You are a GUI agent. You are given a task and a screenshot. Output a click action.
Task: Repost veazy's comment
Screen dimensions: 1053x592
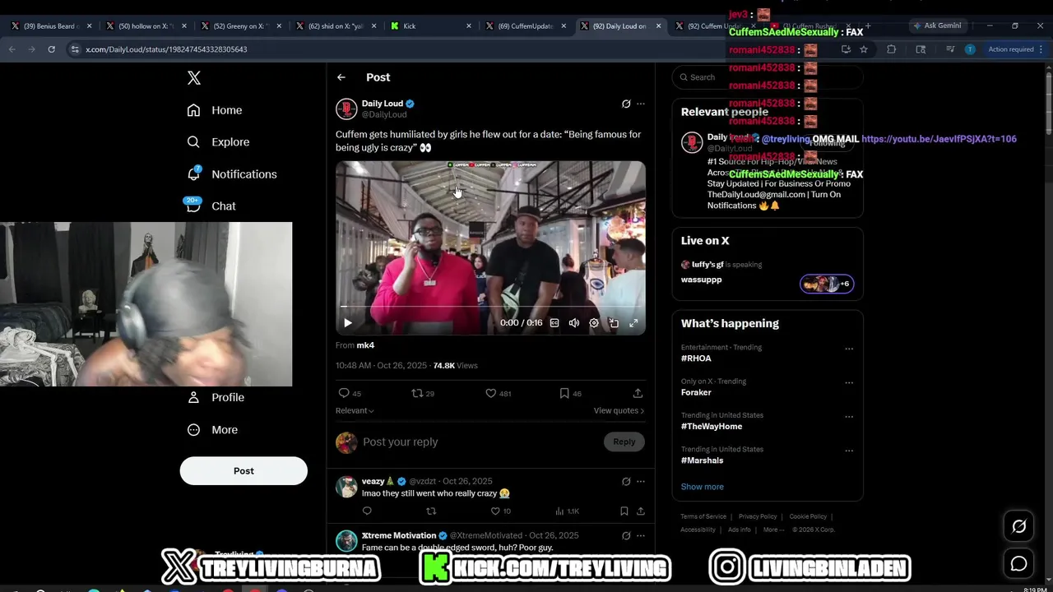coord(431,511)
